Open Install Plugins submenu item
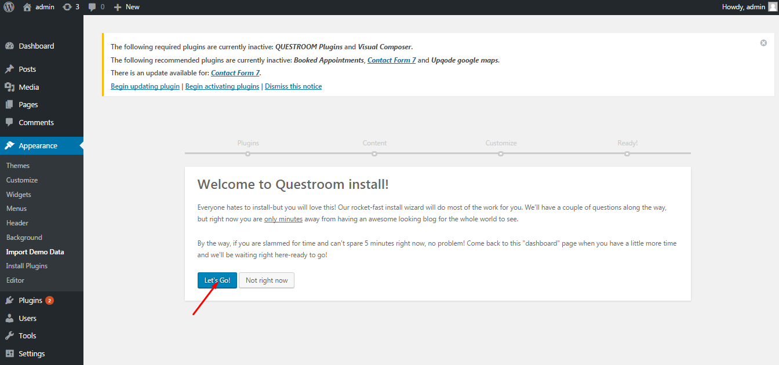This screenshot has height=365, width=779. click(27, 266)
